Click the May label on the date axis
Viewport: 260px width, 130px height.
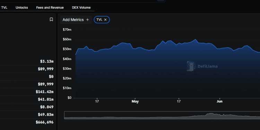(135, 101)
